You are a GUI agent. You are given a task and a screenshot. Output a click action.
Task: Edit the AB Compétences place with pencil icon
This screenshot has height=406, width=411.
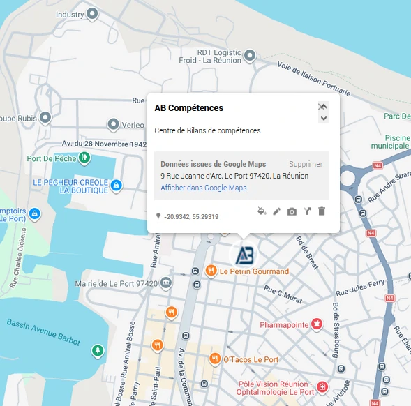click(276, 211)
